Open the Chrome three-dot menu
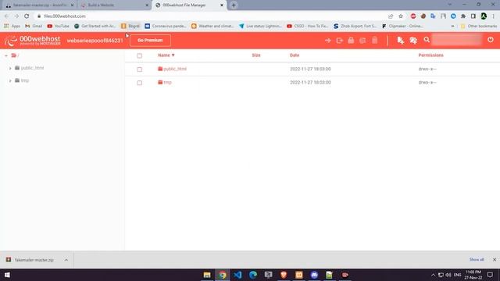This screenshot has width=500, height=281. tap(493, 16)
